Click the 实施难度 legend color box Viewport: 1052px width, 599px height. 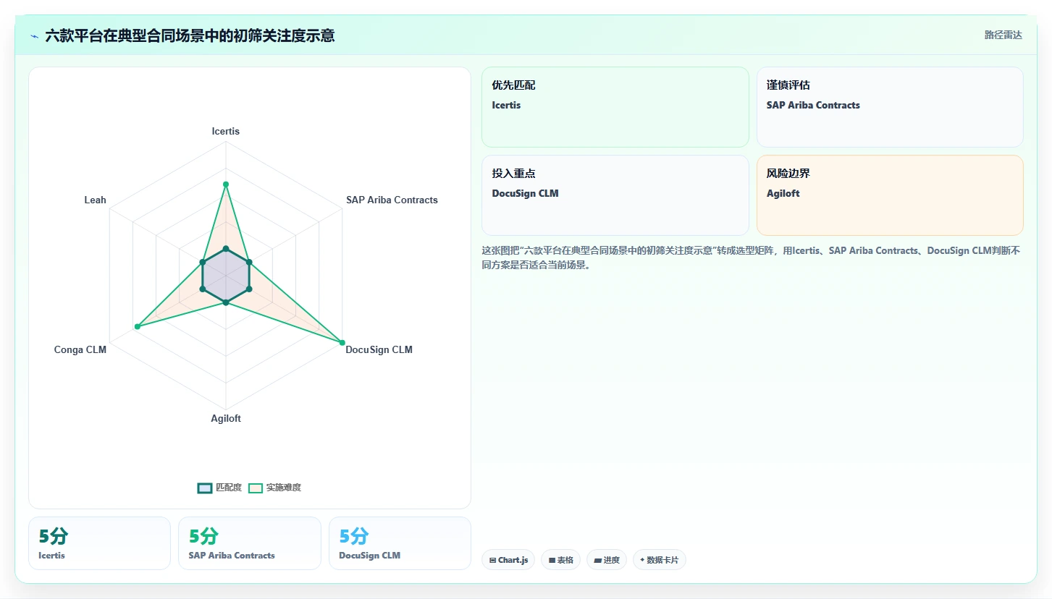[256, 488]
